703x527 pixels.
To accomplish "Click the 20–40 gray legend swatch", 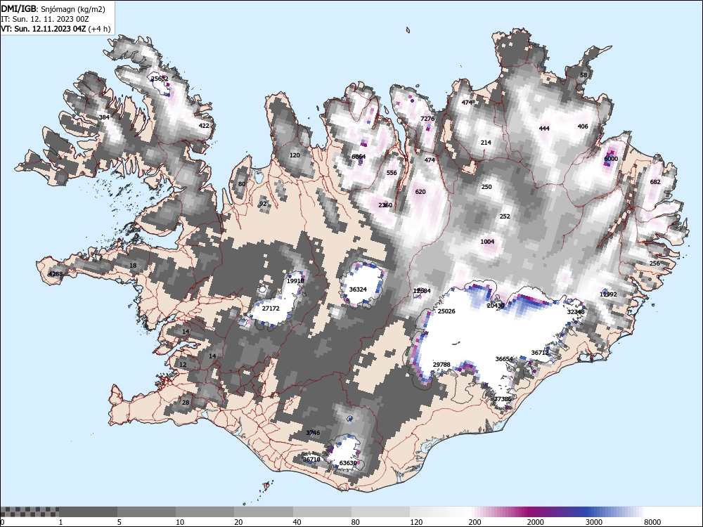I will point(264,512).
